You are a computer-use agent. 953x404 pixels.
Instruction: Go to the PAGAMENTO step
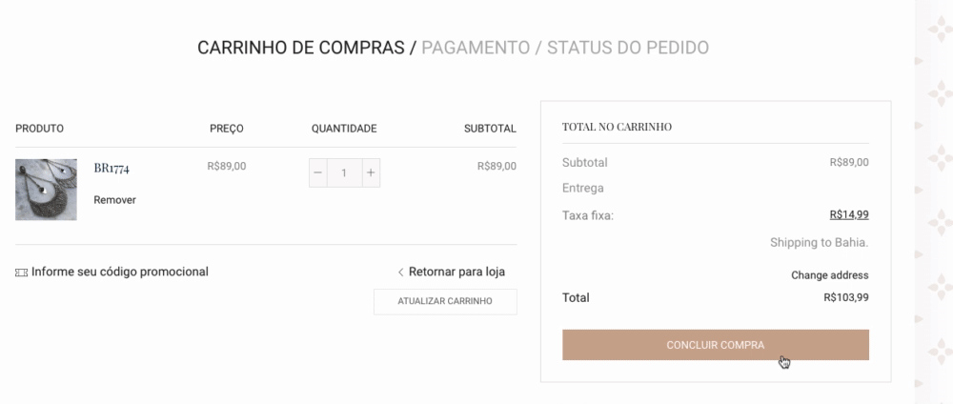click(x=475, y=48)
